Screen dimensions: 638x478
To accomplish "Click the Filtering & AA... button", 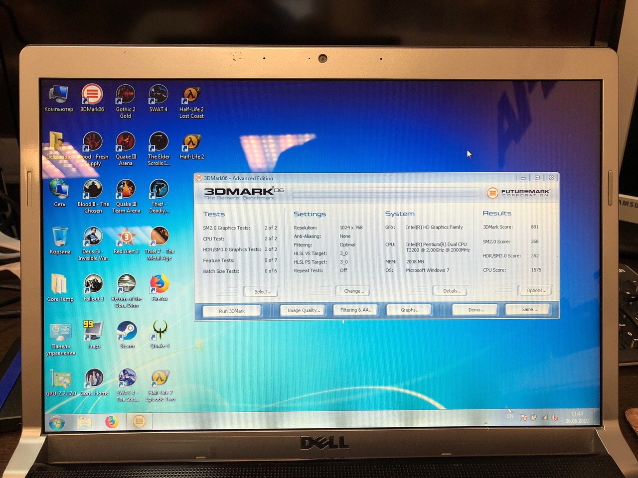I will click(x=356, y=310).
